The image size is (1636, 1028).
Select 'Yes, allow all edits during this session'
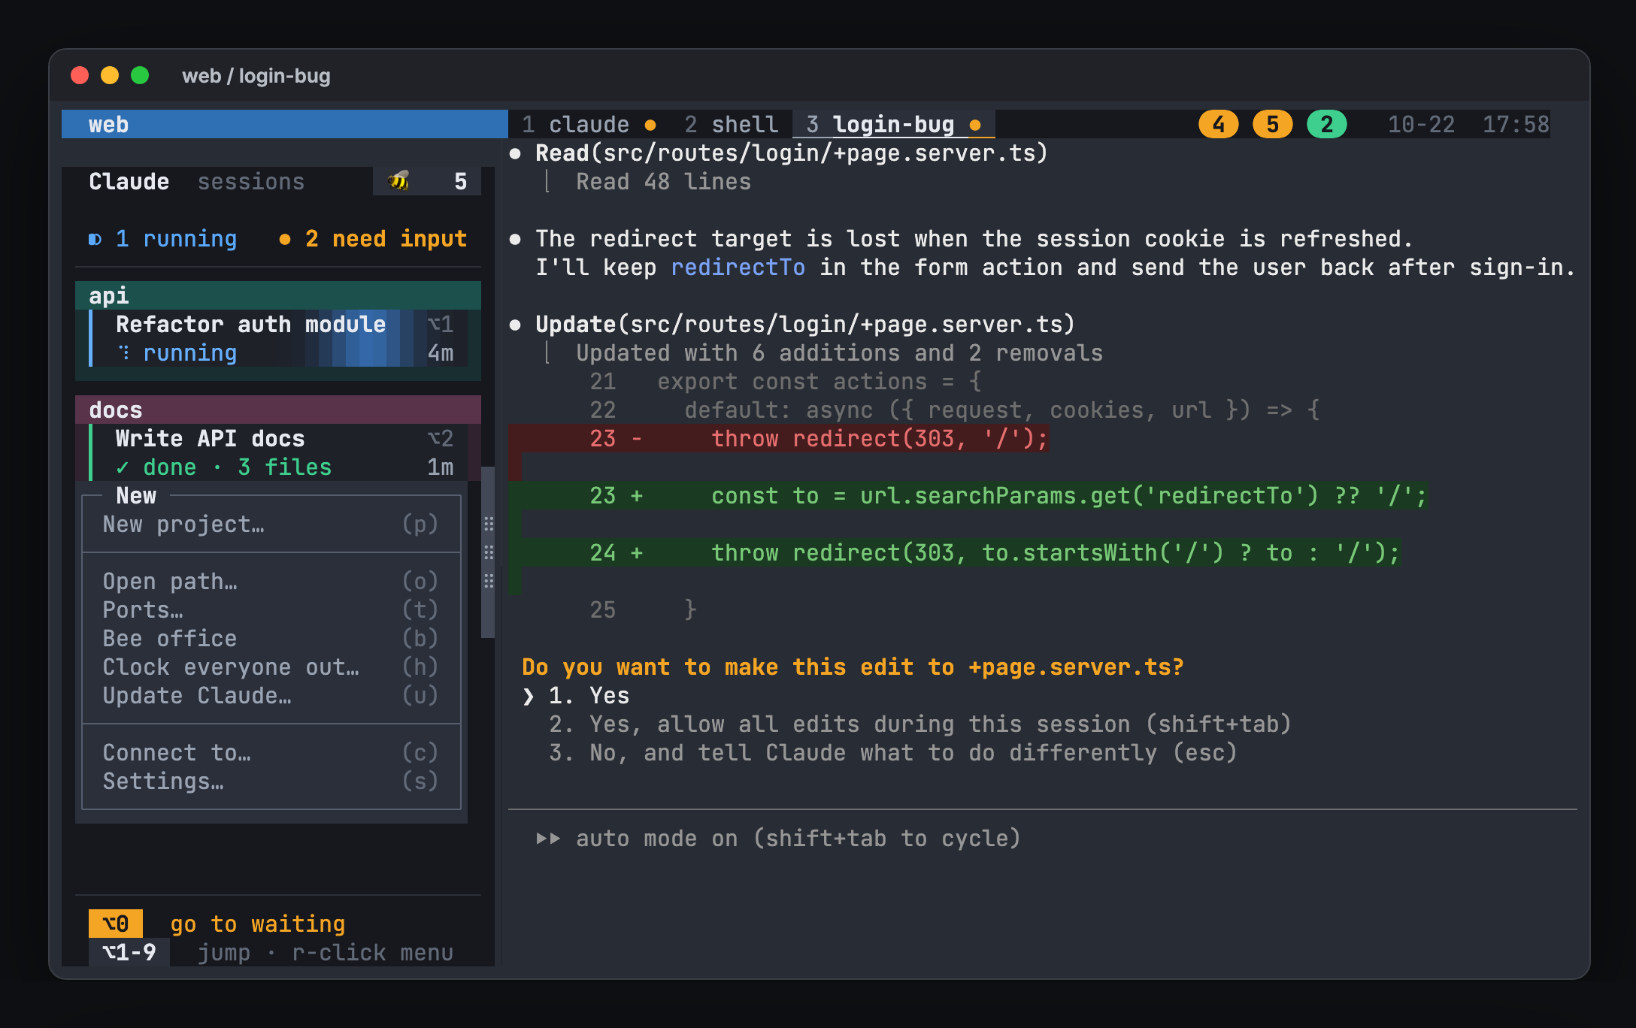pos(920,724)
